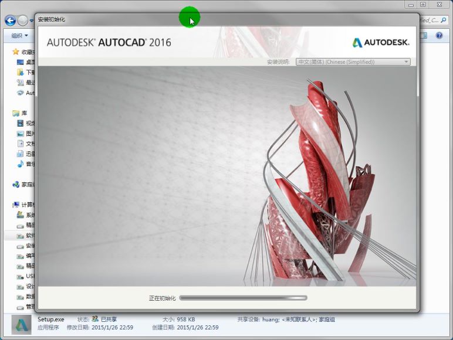Click the 安装说明 label
The image size is (453, 340).
278,62
